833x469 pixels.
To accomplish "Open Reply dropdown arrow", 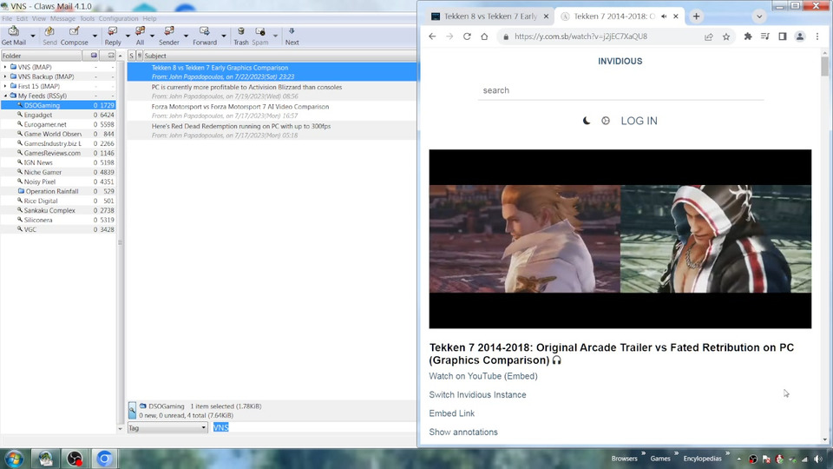I will 128,36.
